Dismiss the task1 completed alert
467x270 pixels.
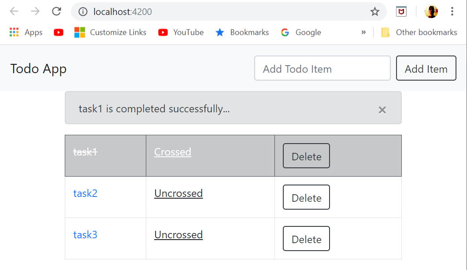[x=382, y=110]
